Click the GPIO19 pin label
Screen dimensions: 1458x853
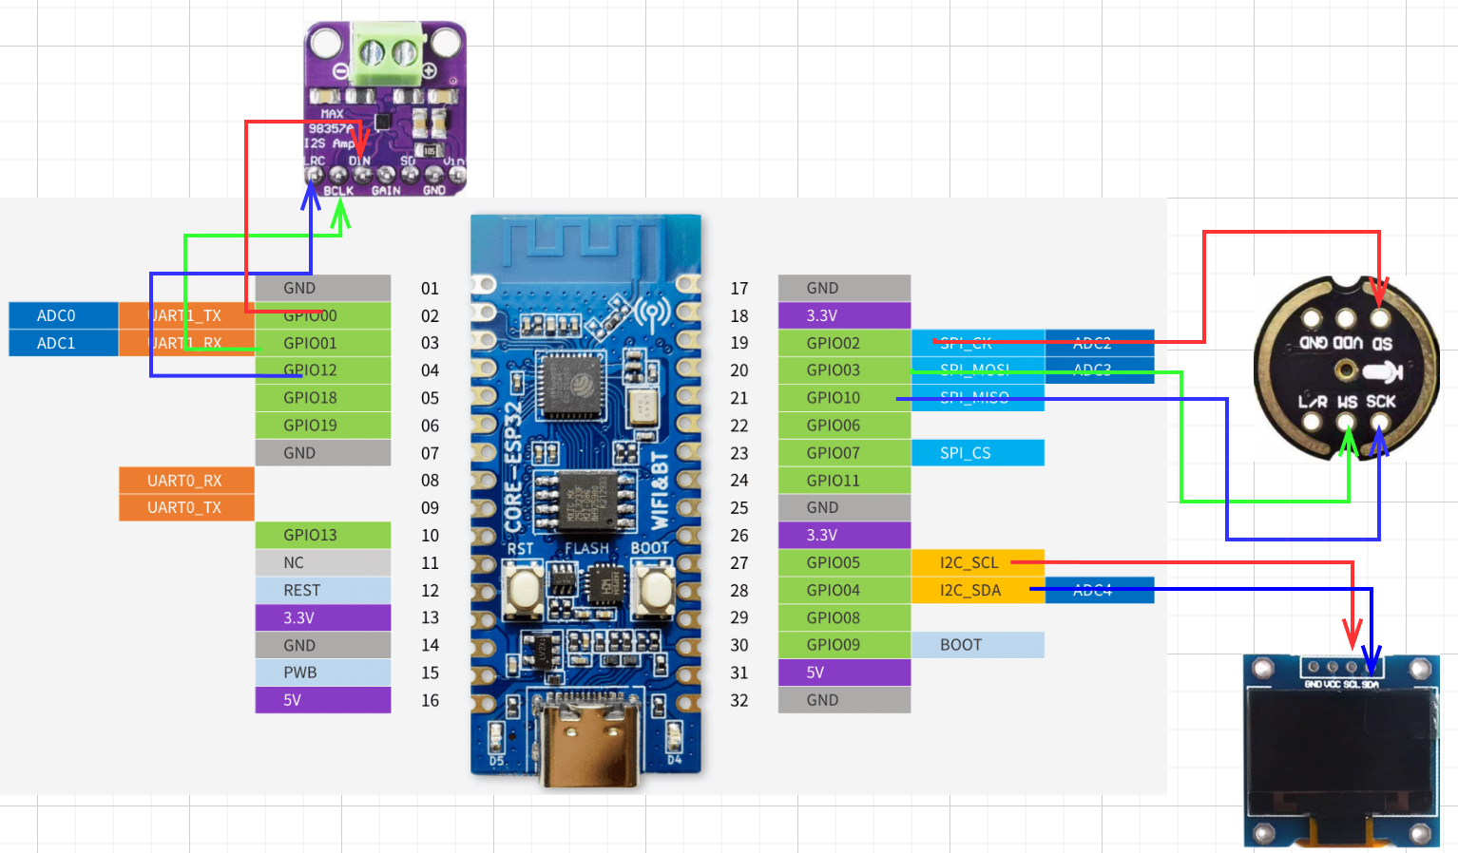coord(323,426)
